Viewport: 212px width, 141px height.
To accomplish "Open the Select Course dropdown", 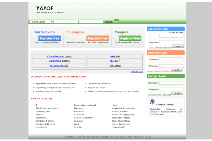I will click(41, 22).
